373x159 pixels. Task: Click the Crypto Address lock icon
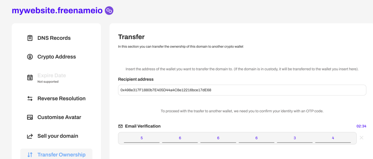click(30, 57)
